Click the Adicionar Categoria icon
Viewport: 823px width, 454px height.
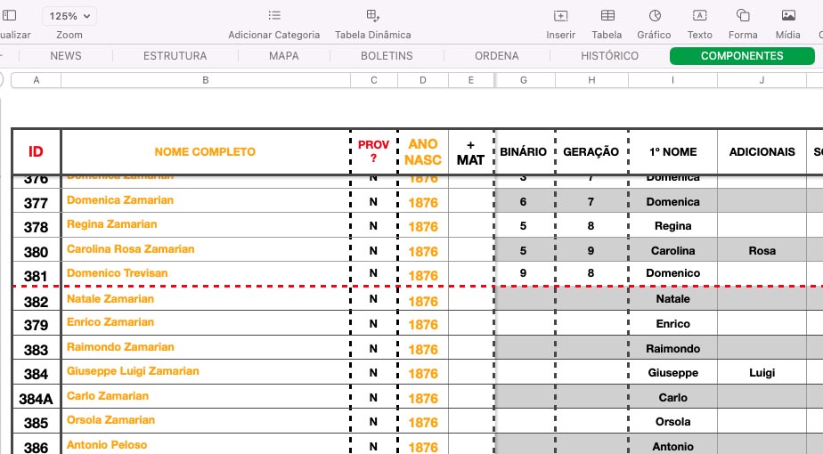coord(274,16)
